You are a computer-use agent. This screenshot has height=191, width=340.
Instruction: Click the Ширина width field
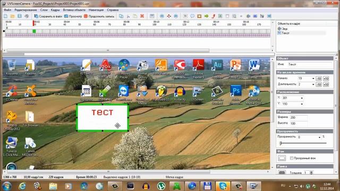point(299,118)
